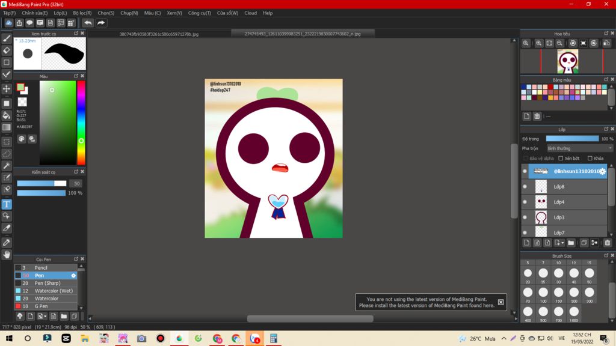
Task: Open the Cloud menu
Action: [251, 13]
